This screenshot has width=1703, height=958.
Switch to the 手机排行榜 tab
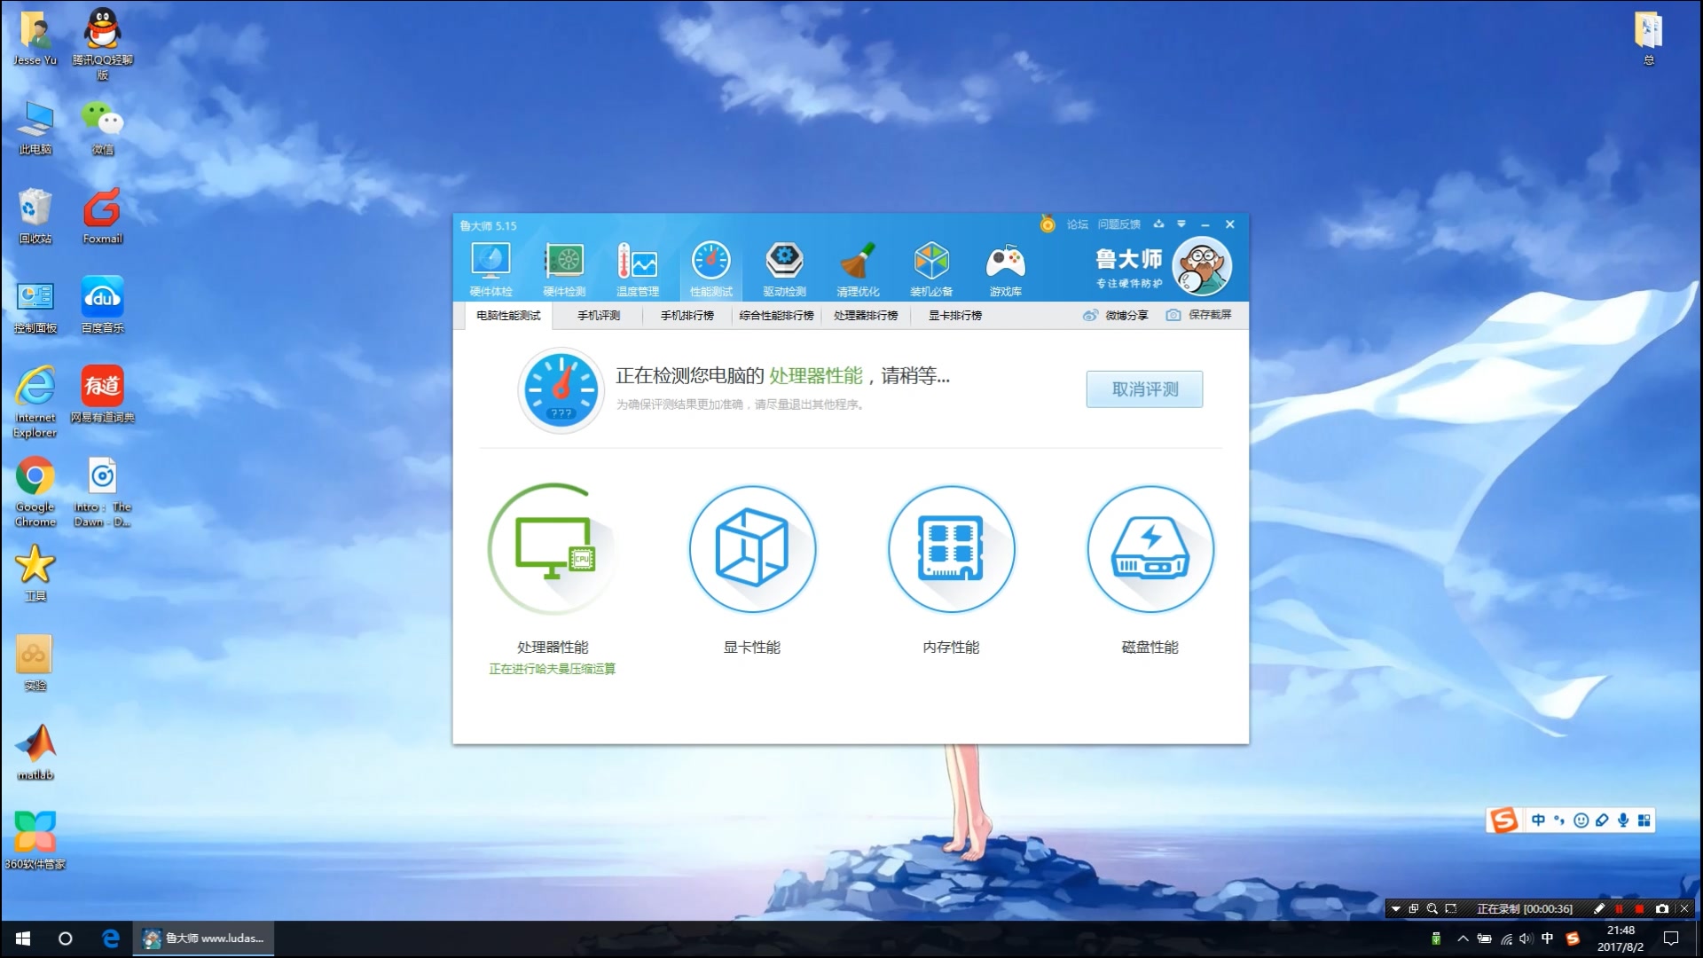coord(687,316)
